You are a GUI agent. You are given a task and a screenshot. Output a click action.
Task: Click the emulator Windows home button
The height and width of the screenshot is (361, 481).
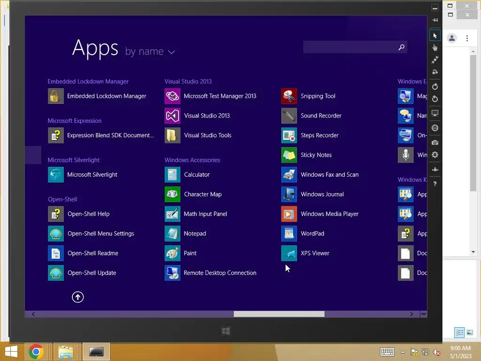[226, 331]
